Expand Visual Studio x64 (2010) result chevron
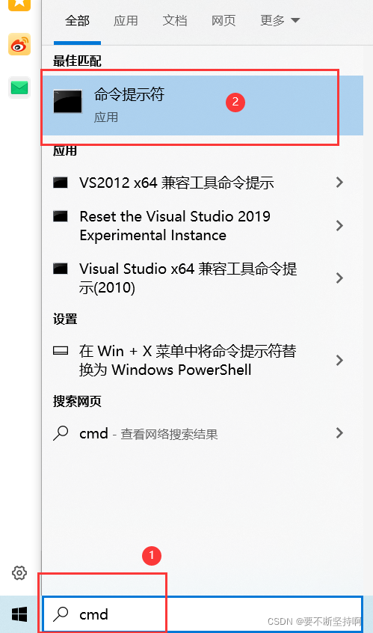This screenshot has width=373, height=633. 339,278
